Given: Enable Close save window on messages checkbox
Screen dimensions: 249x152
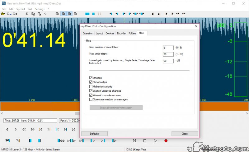Looking at the screenshot, I should tap(91, 99).
